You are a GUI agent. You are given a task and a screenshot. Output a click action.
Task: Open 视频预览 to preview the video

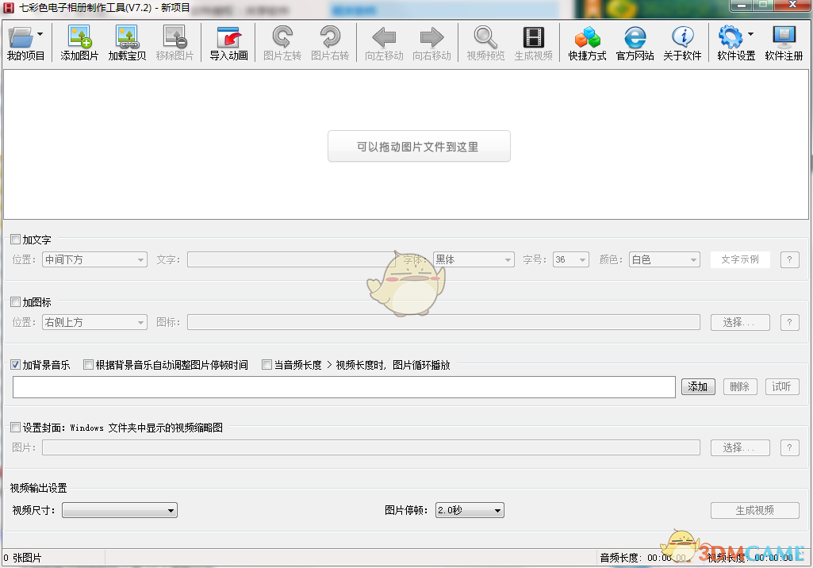click(x=484, y=42)
